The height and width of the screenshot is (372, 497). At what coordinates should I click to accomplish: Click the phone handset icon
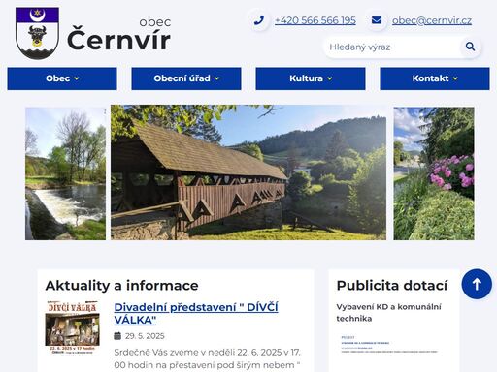(259, 20)
